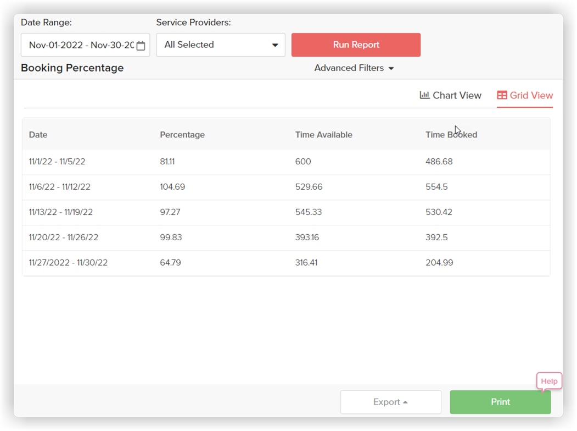Viewport: 577px width, 431px height.
Task: Click the Chart View bar chart icon
Action: pos(424,95)
